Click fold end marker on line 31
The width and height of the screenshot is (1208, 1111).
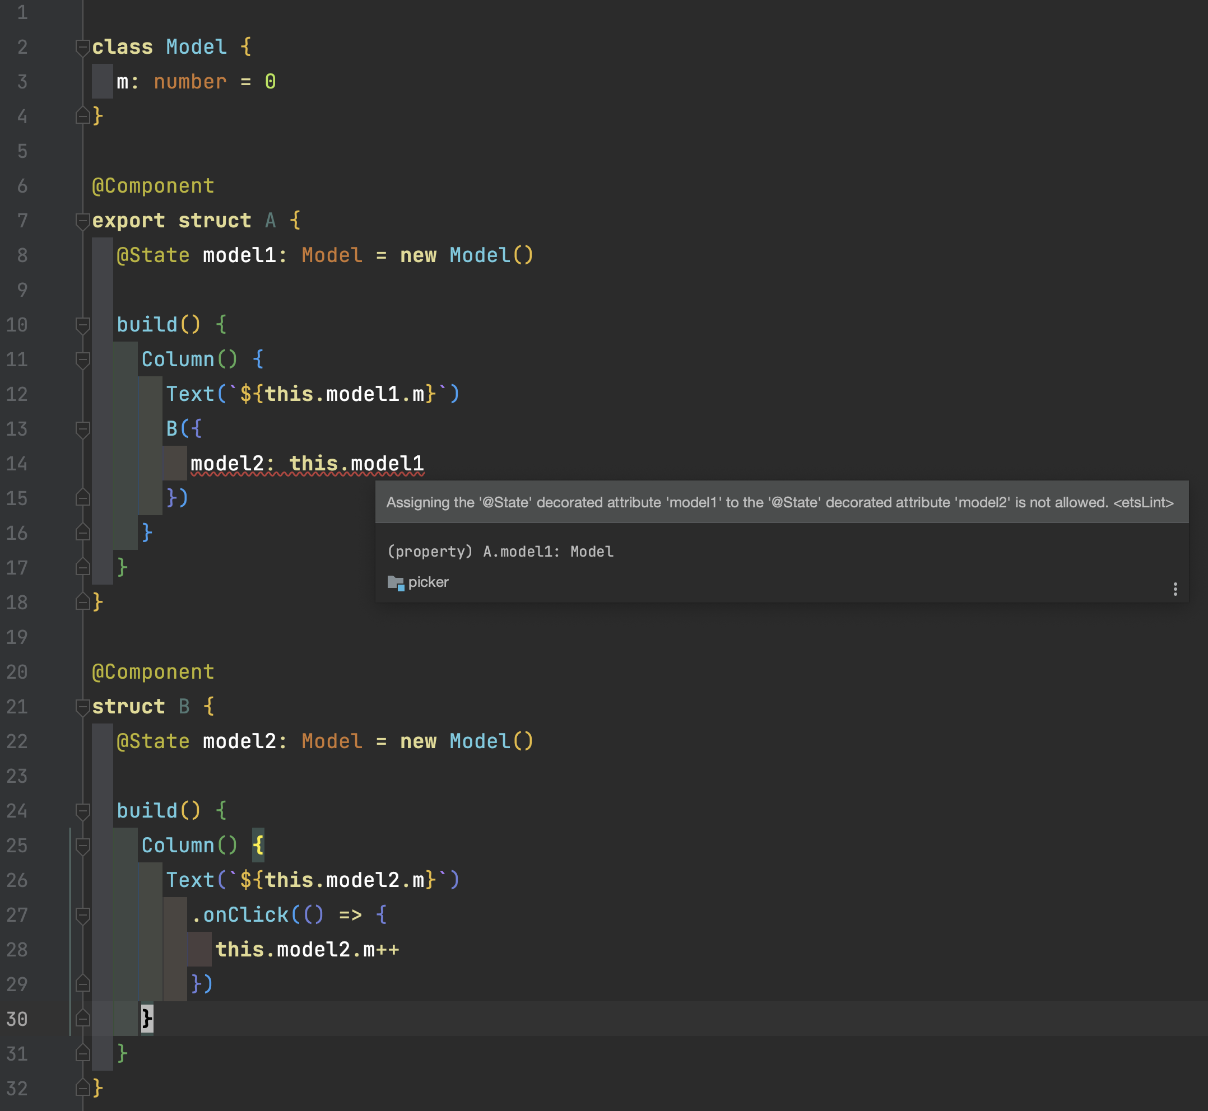point(83,1053)
